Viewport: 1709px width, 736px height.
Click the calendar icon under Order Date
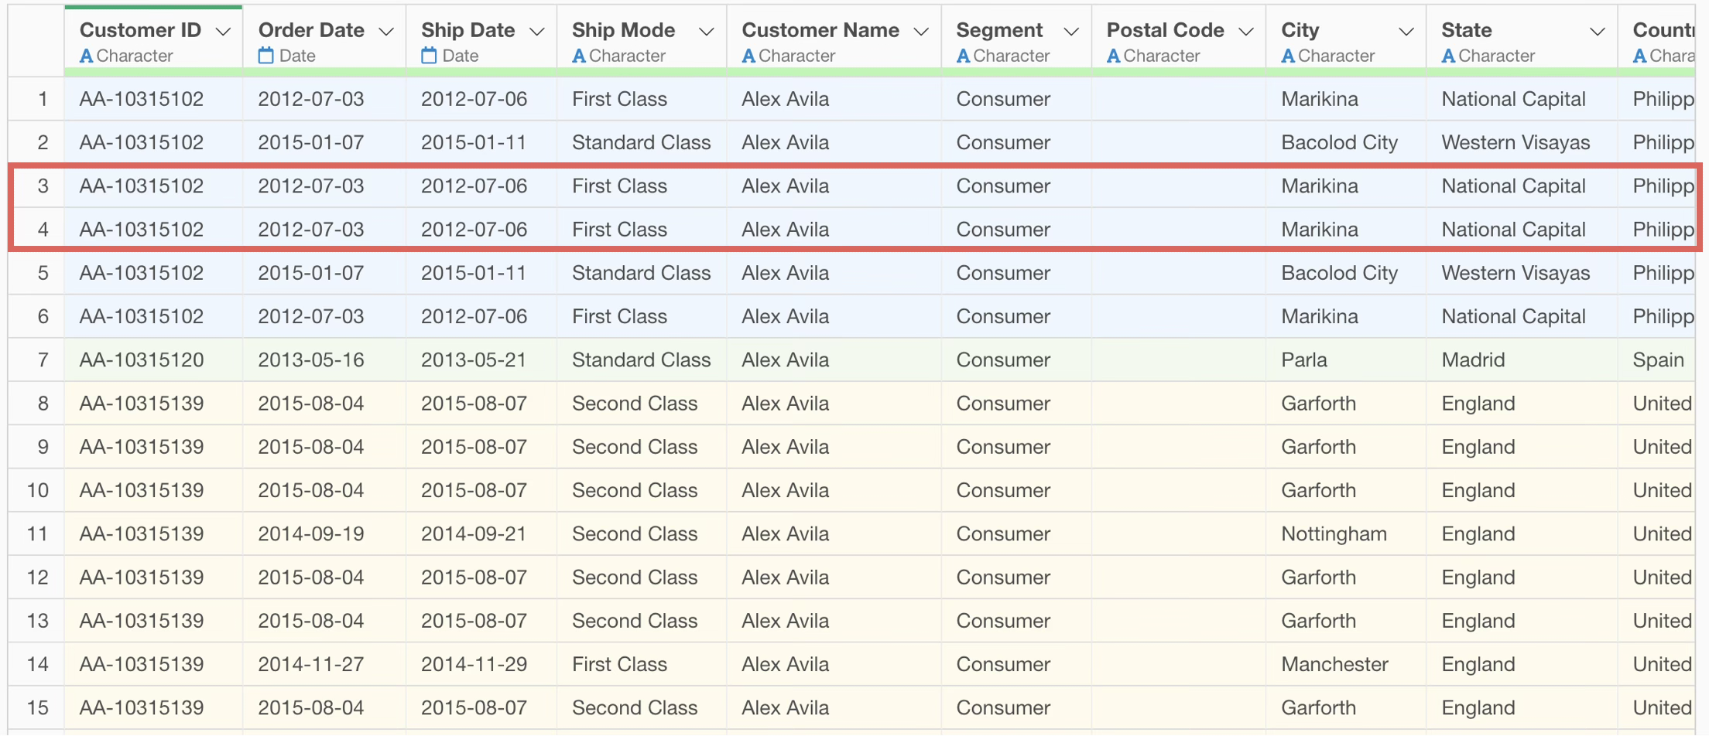(x=265, y=56)
